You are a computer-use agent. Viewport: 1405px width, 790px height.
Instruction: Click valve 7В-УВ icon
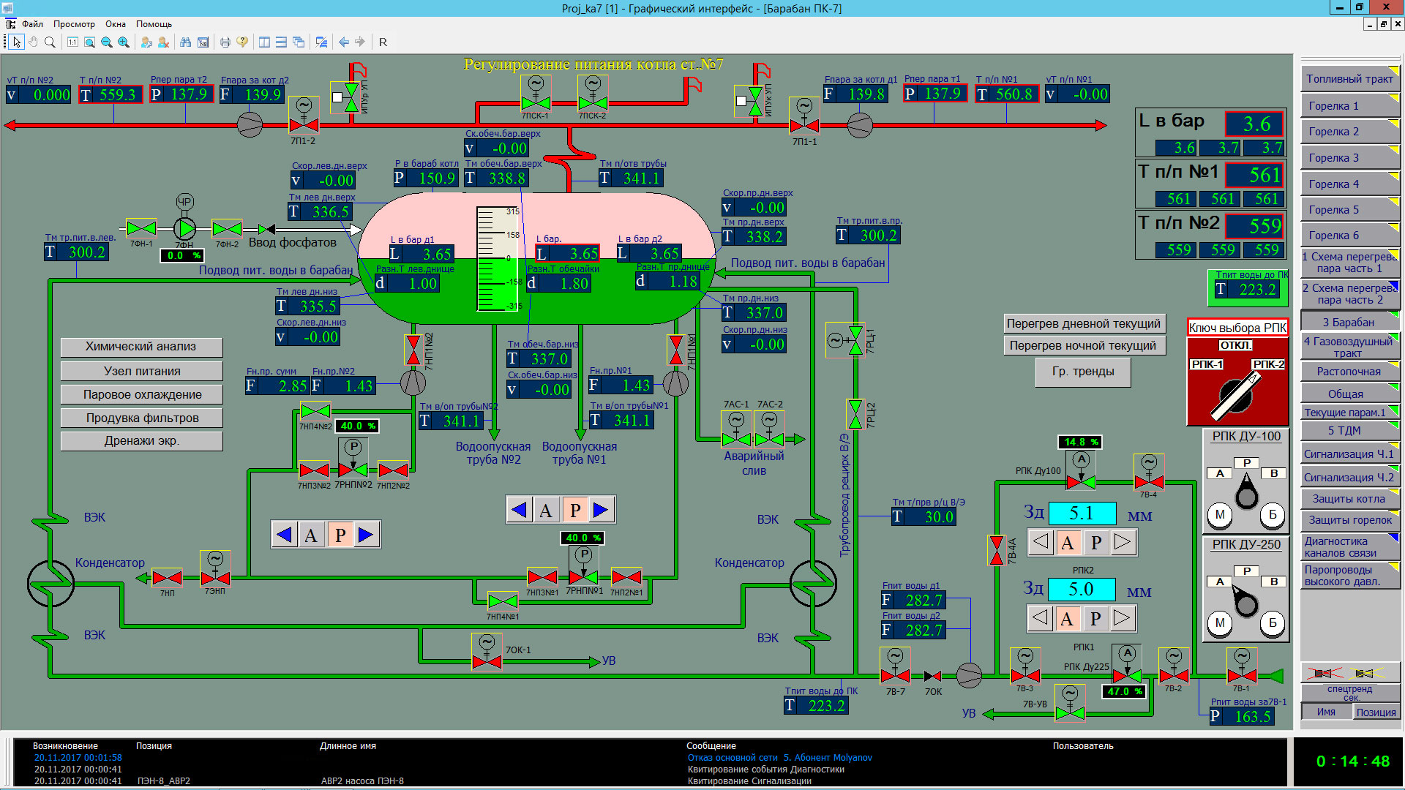1070,702
